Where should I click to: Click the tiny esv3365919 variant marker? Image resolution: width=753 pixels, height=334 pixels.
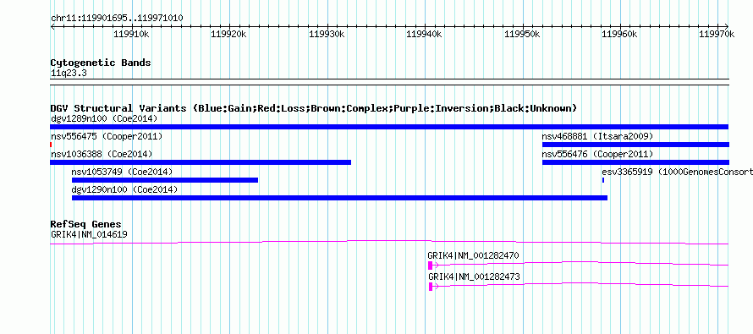pyautogui.click(x=603, y=180)
